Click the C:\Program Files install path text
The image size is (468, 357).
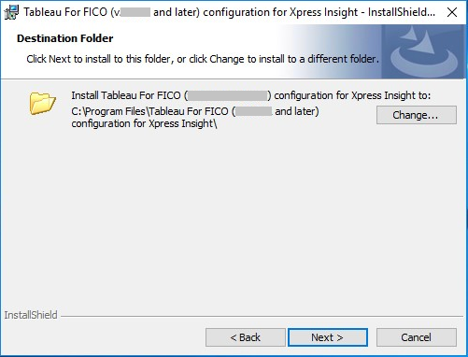[195, 111]
